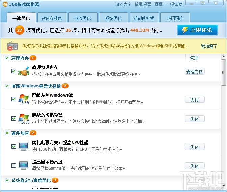Click the broom icon beside 清理物理内存
The image size is (227, 192).
pos(24,71)
